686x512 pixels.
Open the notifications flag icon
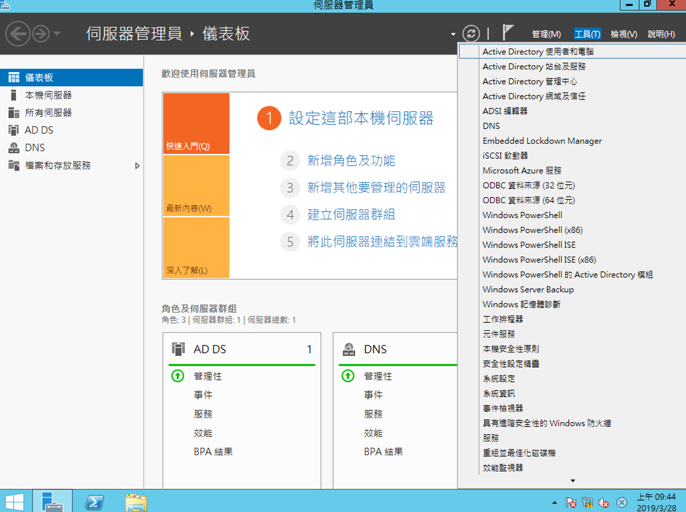508,33
